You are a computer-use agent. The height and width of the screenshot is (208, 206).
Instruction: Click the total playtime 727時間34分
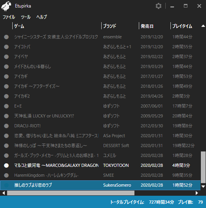pyautogui.click(x=161, y=202)
